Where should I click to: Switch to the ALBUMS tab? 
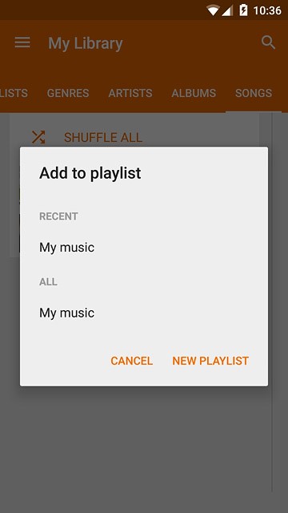click(194, 93)
